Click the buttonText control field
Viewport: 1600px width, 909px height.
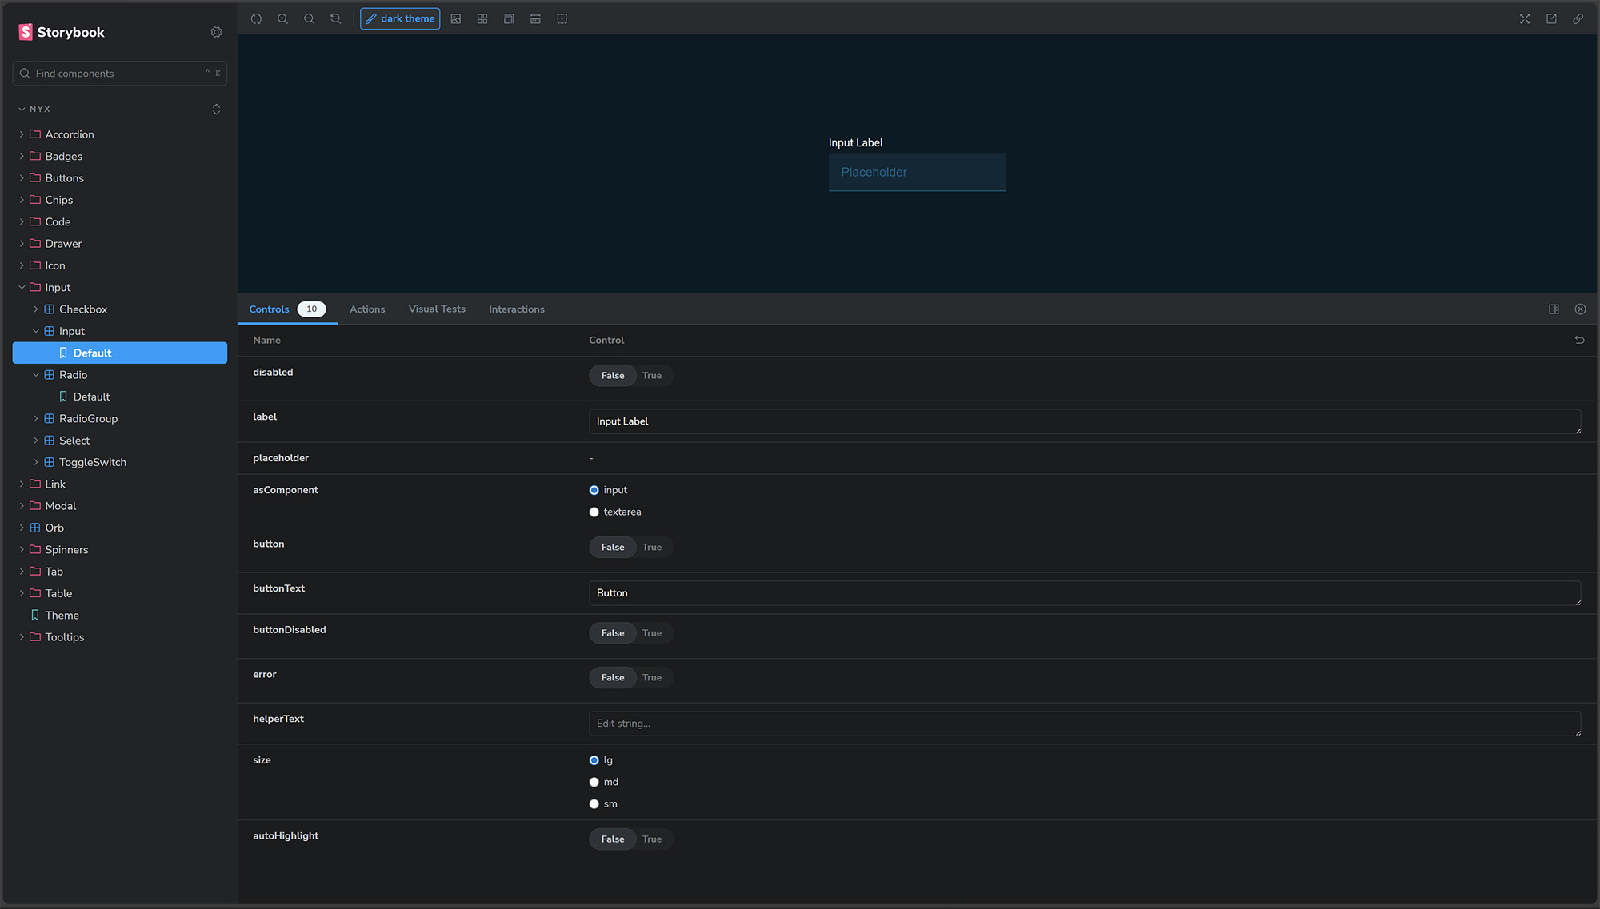tap(1085, 593)
